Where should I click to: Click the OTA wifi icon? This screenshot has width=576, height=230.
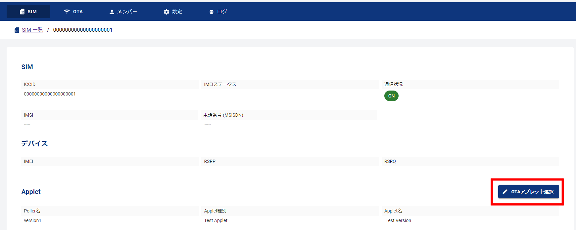[x=67, y=12]
